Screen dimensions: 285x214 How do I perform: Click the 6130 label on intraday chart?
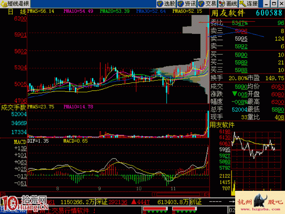click(x=225, y=137)
